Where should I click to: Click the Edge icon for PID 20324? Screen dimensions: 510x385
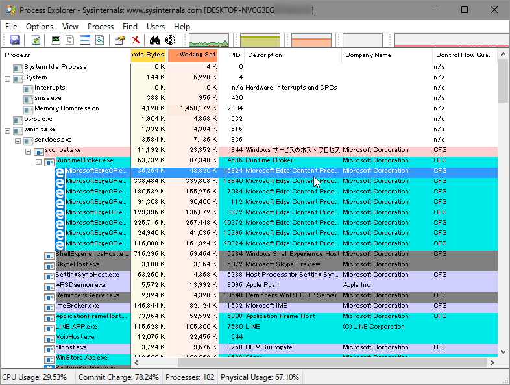[x=60, y=245]
